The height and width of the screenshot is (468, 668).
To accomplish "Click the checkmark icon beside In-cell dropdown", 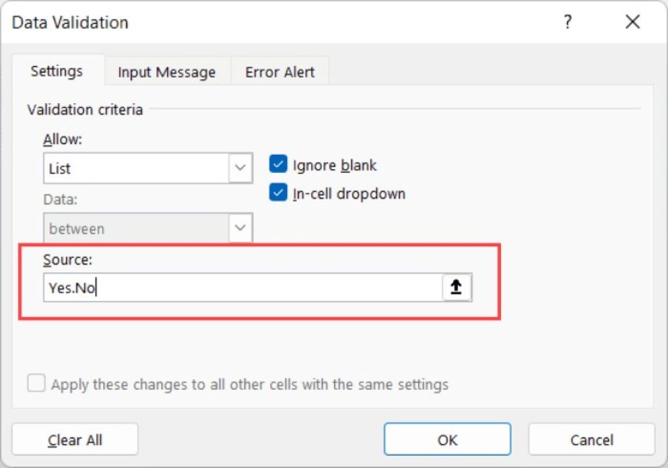I will 278,193.
